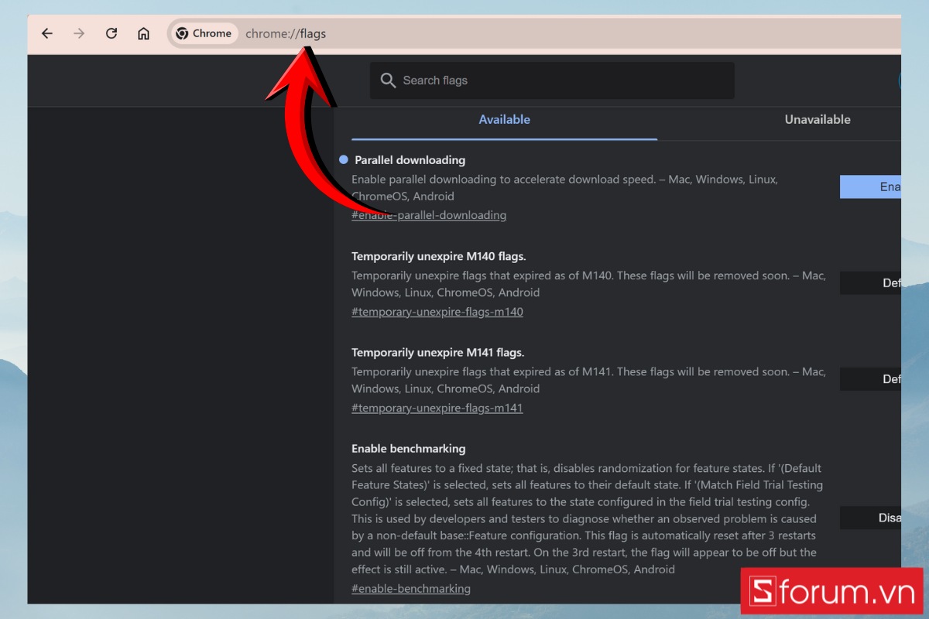Screen dimensions: 929x619
Task: Click the Temporarily unexpire M140 flags title
Action: point(439,256)
